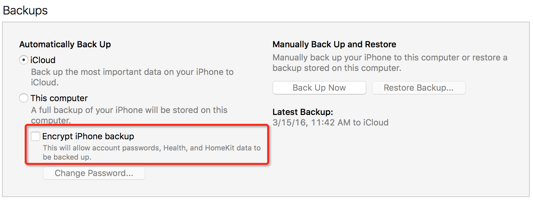Screen dimensions: 533x201
Task: Enable the Encrypt iPhone backup checkbox
Action: 36,136
